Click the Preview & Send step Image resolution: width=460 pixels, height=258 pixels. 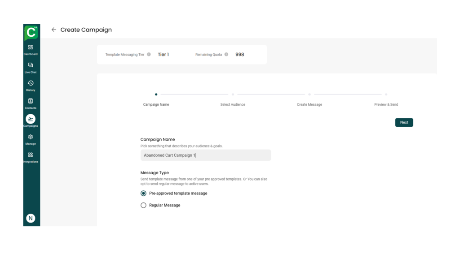coord(386,95)
